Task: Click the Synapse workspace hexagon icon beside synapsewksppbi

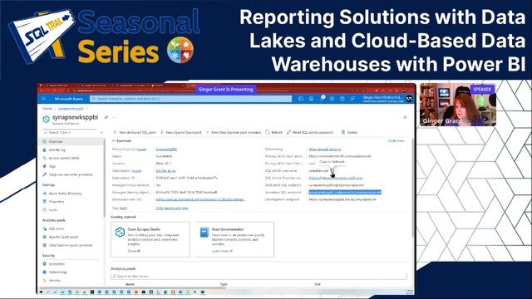Action: pos(47,119)
